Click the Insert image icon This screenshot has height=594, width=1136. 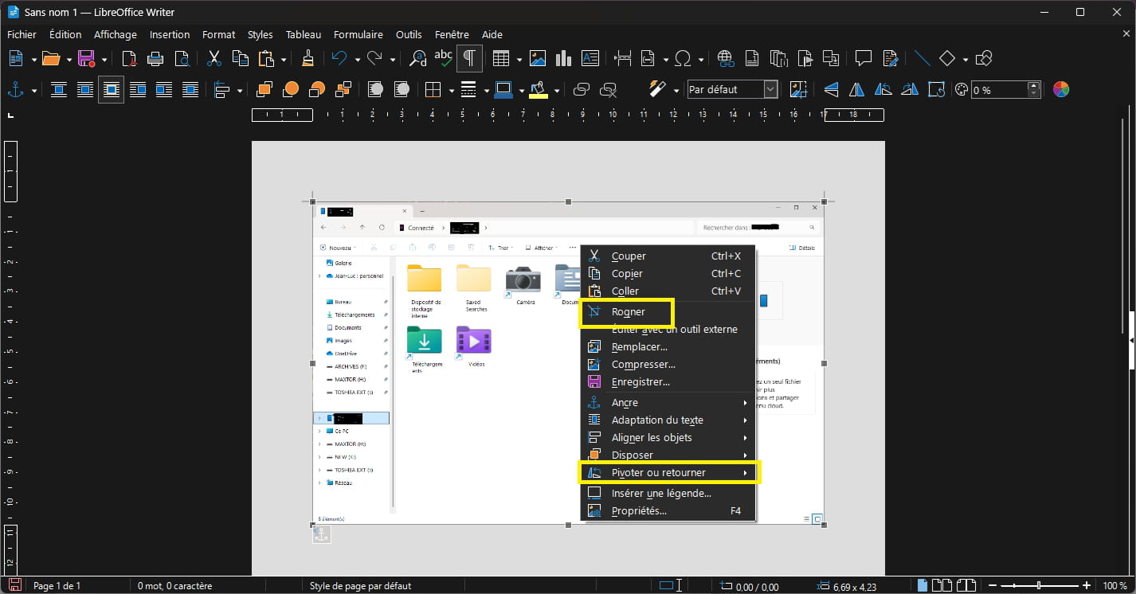[x=538, y=58]
